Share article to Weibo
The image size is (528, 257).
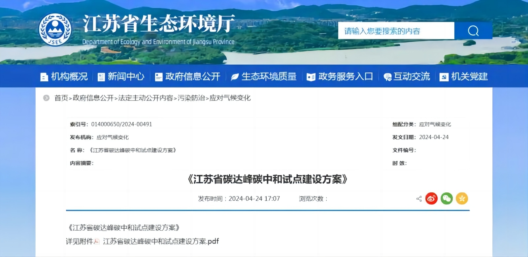(x=431, y=198)
